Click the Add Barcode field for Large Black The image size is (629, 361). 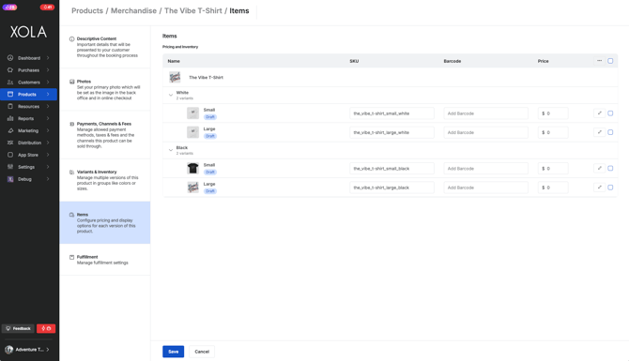(485, 188)
